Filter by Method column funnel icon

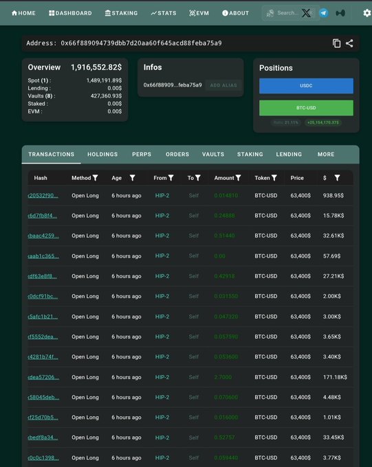[x=95, y=178]
